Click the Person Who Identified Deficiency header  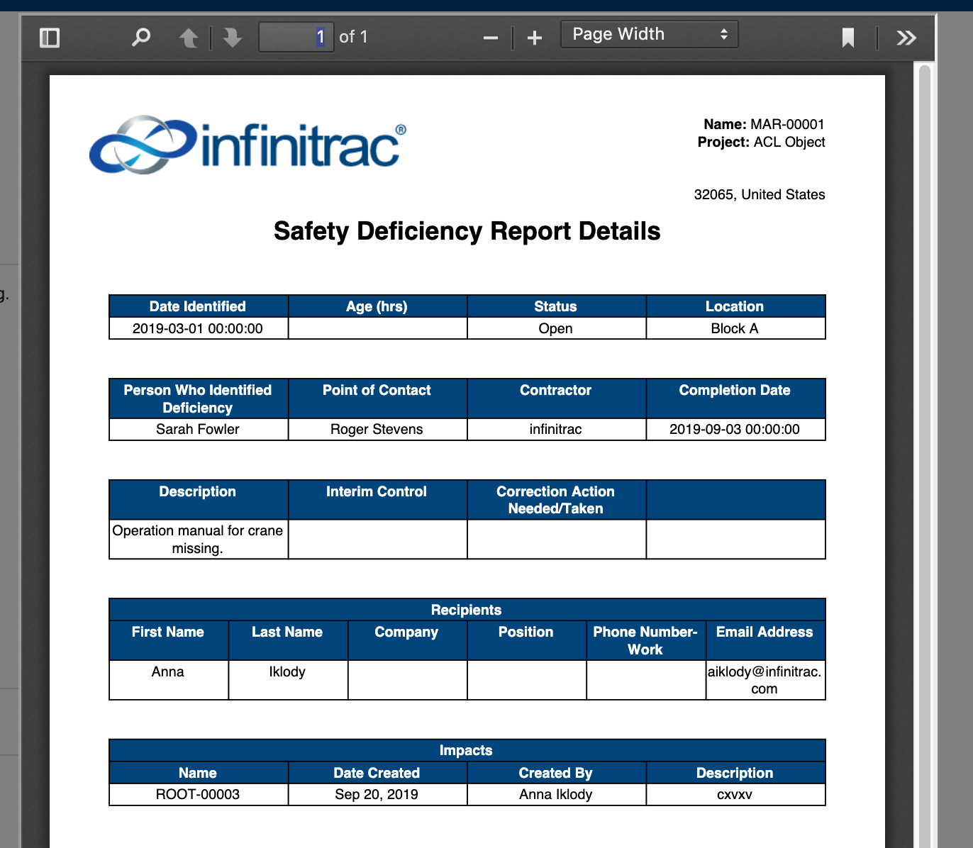[x=198, y=398]
